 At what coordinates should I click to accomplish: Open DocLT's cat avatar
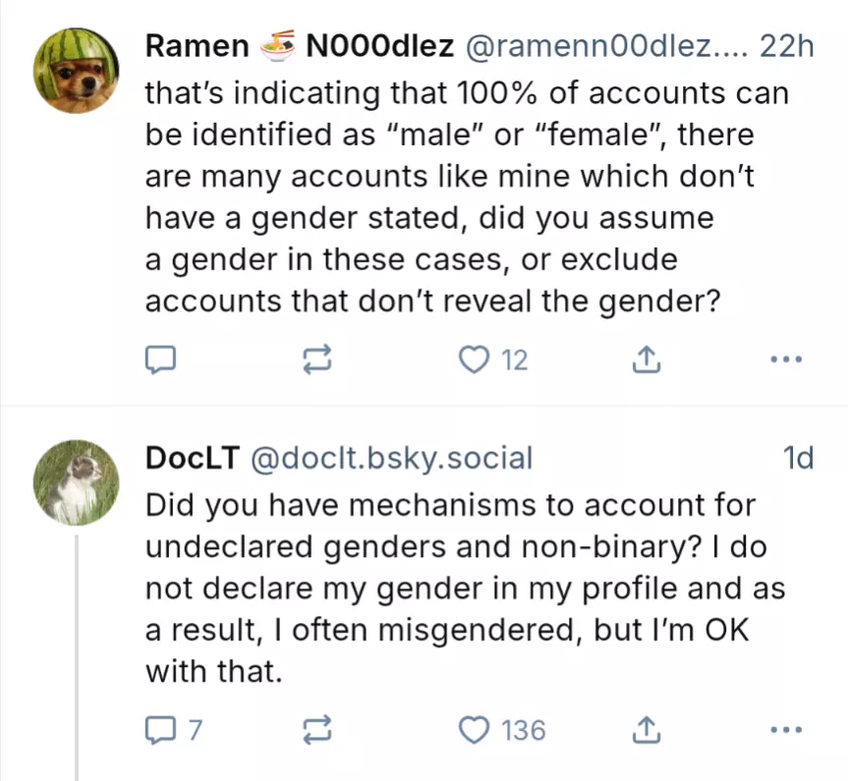tap(77, 481)
